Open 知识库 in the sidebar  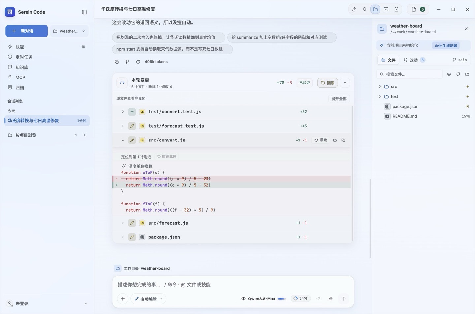pos(47,67)
